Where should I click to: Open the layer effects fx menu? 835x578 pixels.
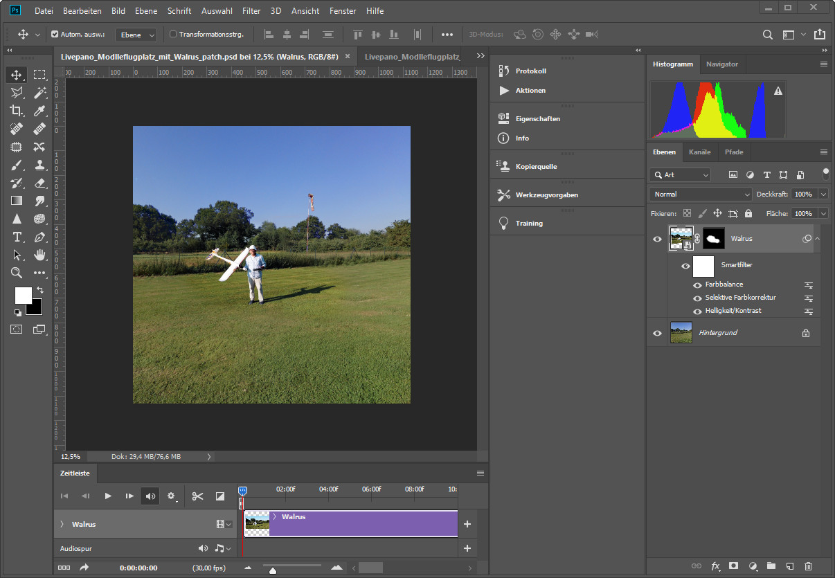pos(716,566)
